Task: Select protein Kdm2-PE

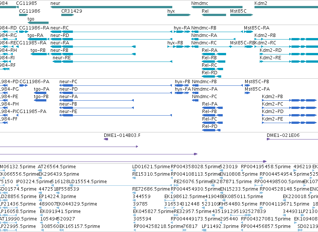Action: point(272,119)
